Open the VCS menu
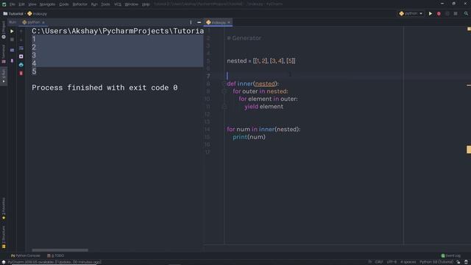Screen dimensions: 471x265 (x=118, y=4)
